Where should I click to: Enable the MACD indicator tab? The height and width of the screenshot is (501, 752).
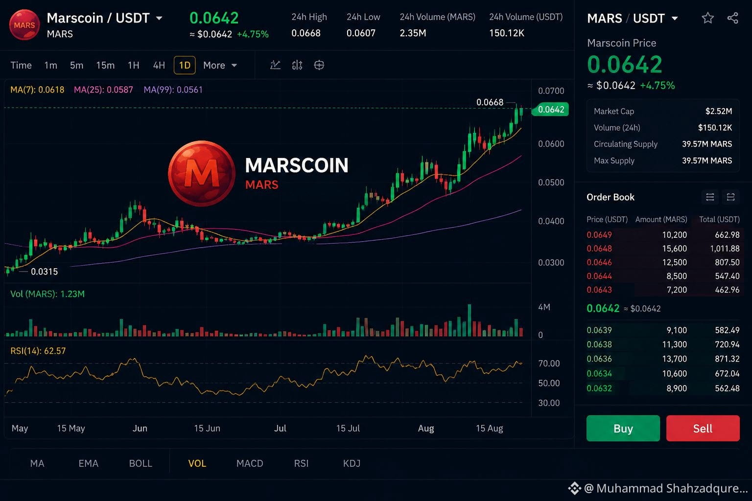click(250, 463)
